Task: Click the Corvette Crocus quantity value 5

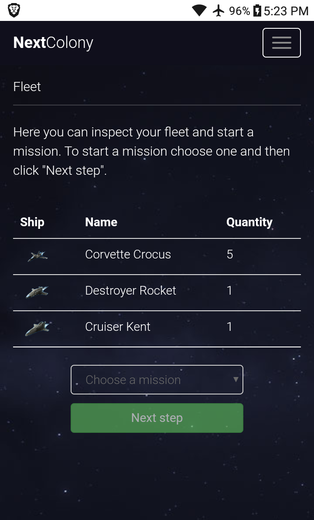Action: tap(230, 255)
